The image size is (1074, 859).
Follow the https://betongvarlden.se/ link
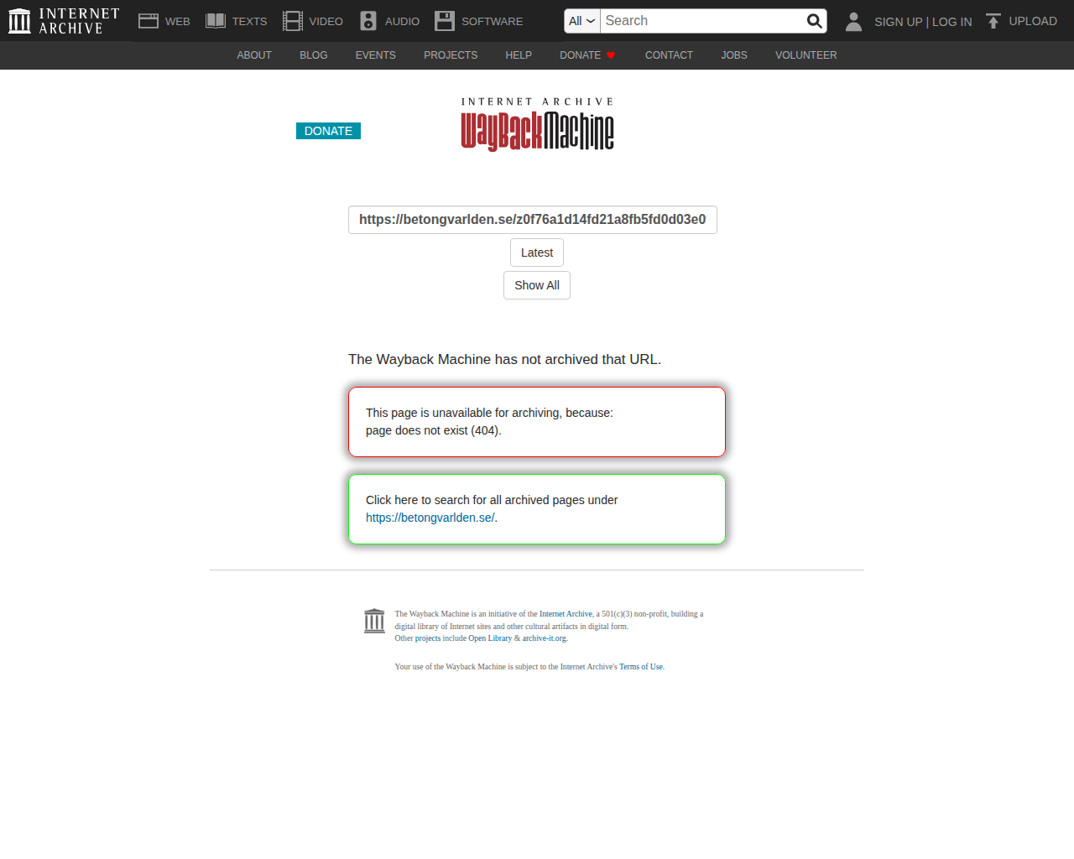430,518
